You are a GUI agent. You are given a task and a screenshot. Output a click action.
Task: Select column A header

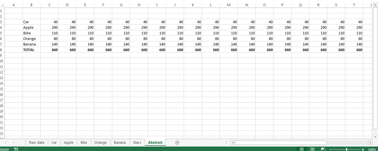click(x=14, y=5)
